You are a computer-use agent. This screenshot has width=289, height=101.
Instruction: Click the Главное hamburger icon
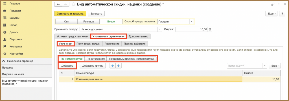5,4
